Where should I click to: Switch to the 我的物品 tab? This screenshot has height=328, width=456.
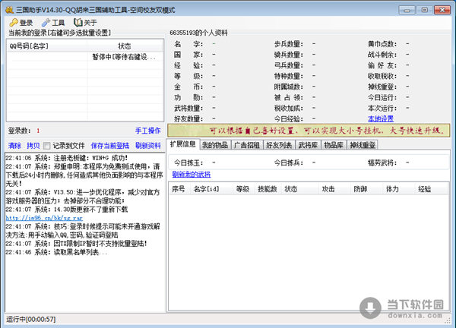tap(215, 145)
